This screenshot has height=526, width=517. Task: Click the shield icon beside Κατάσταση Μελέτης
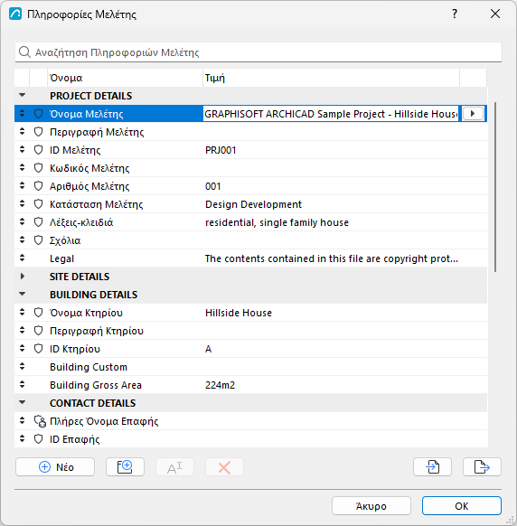38,204
